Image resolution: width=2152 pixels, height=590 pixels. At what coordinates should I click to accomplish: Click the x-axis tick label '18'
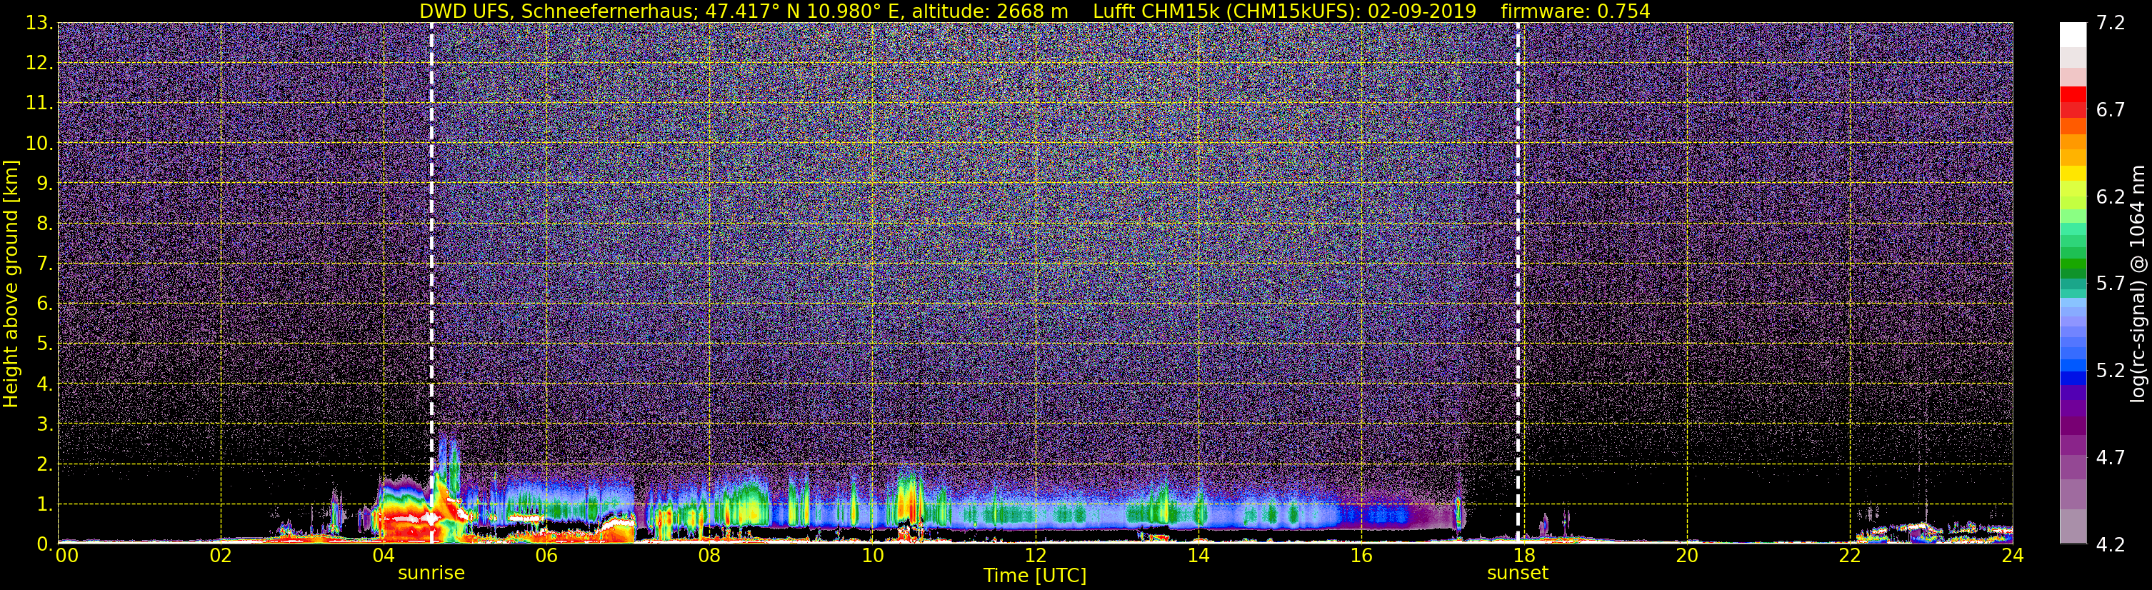[x=1523, y=556]
